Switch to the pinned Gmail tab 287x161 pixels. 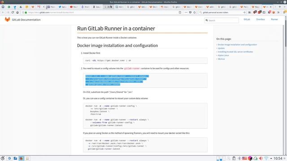click(39, 7)
